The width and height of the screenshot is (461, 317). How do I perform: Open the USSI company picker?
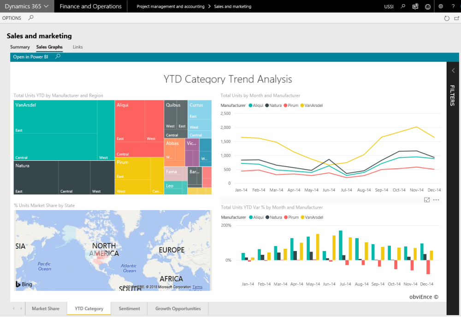pyautogui.click(x=389, y=6)
